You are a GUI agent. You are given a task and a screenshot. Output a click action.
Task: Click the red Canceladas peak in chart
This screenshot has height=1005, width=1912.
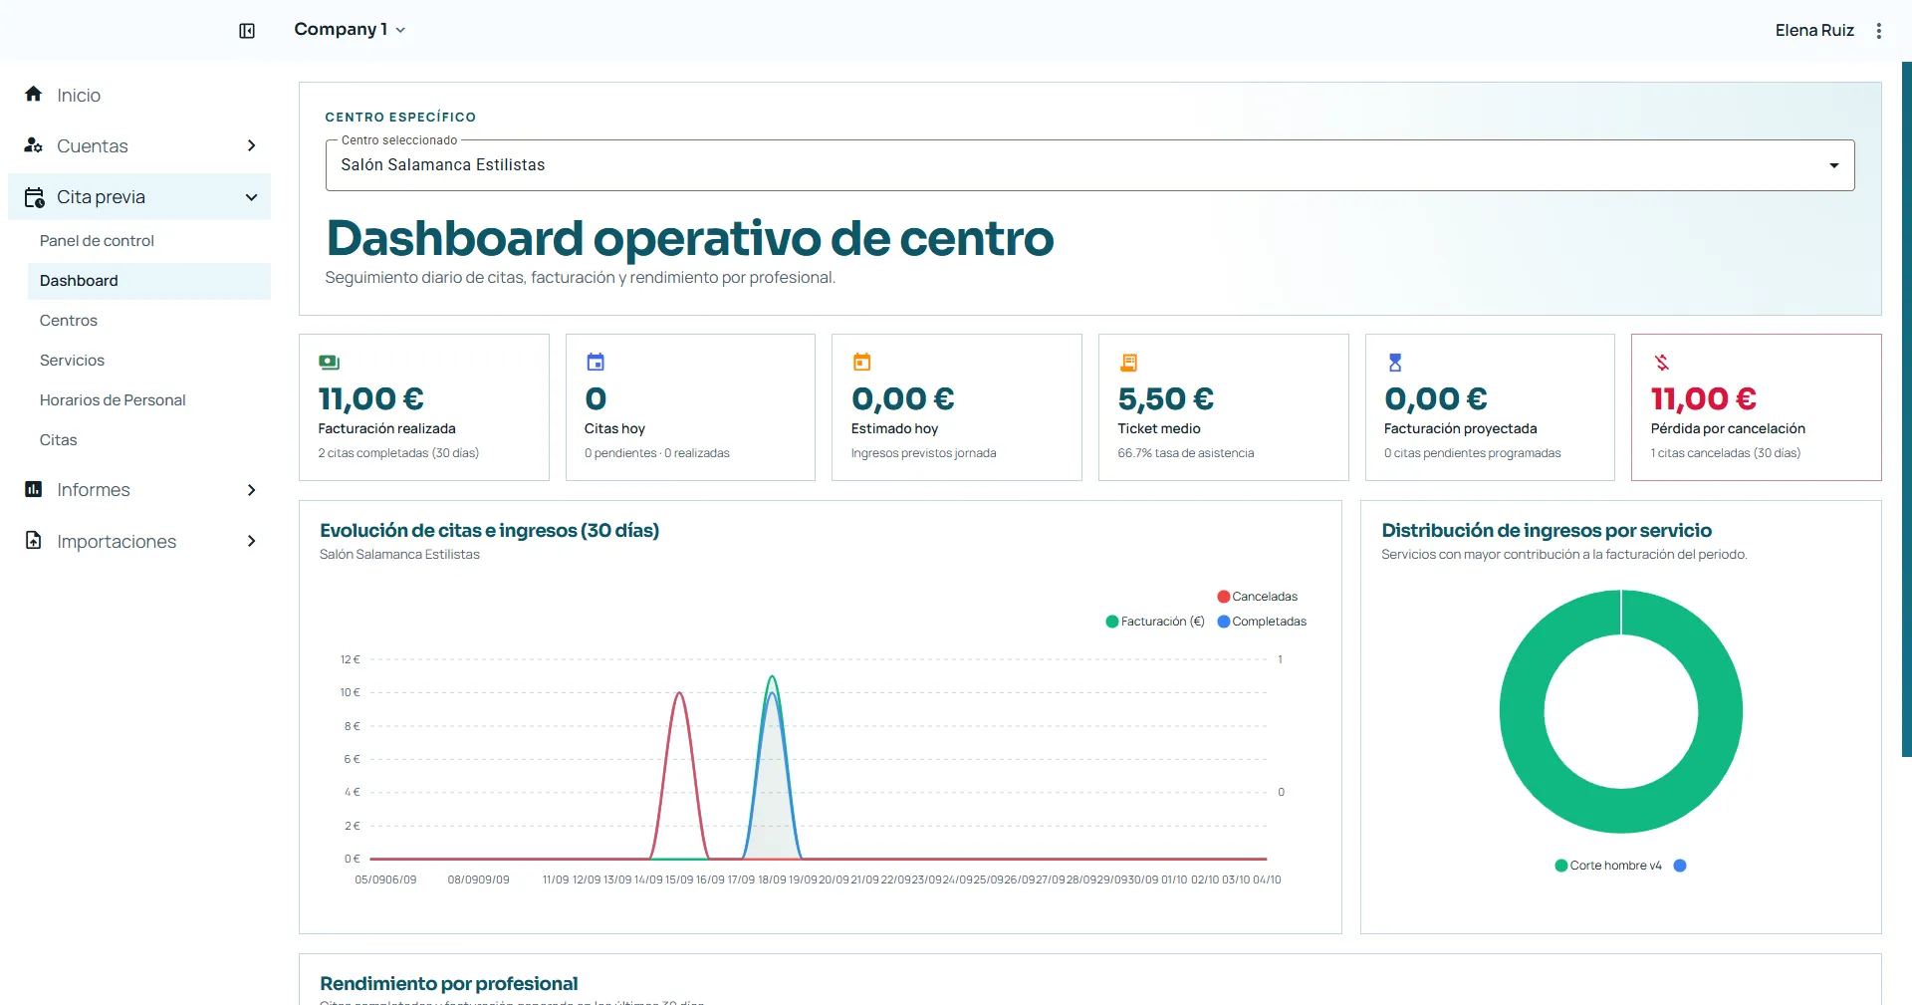679,694
